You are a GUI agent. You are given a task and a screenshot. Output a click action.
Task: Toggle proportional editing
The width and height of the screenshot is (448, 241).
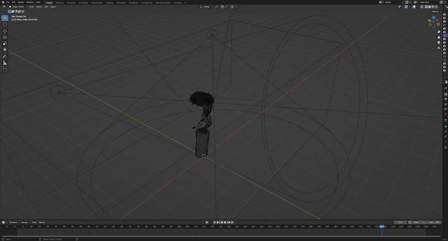point(232,7)
